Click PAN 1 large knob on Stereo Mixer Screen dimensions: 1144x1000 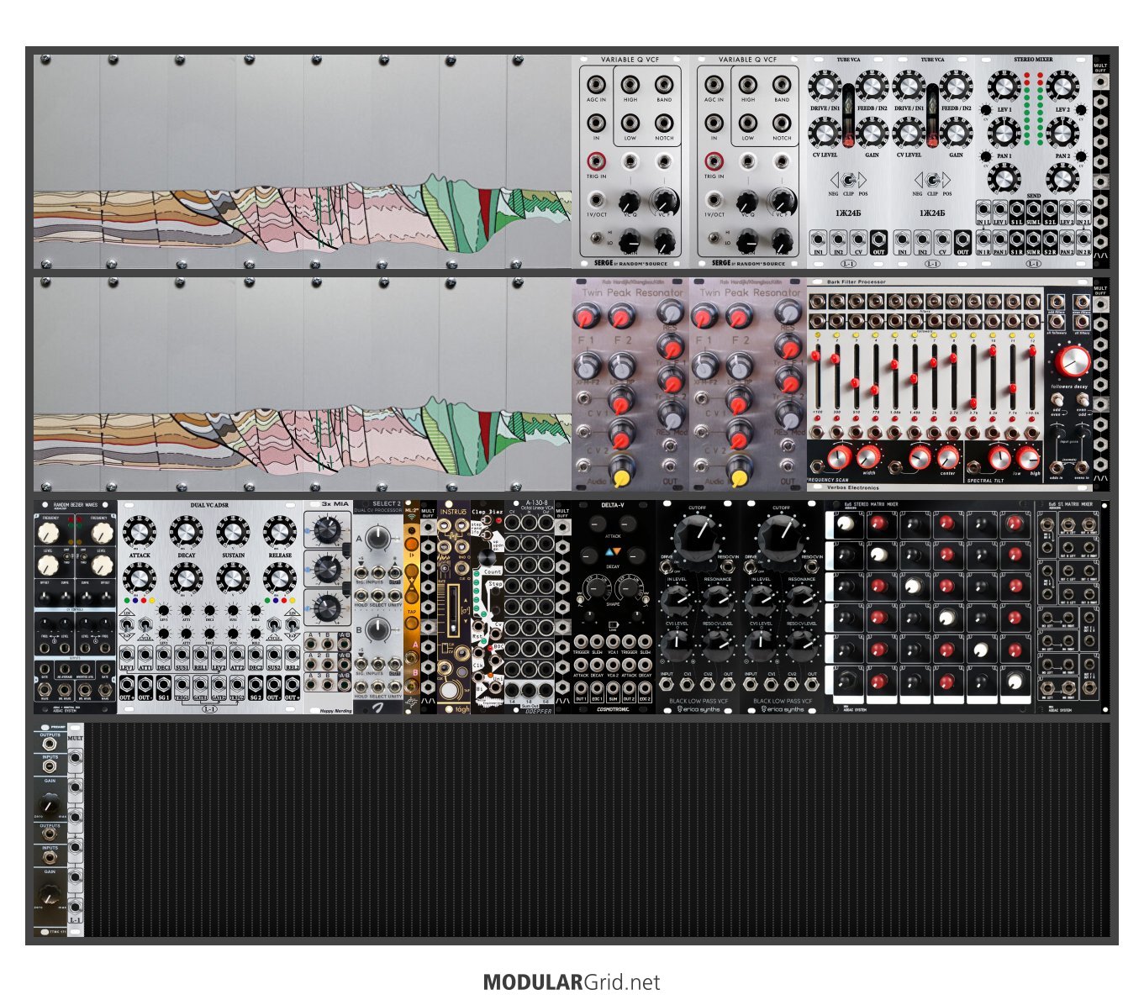click(x=1004, y=133)
